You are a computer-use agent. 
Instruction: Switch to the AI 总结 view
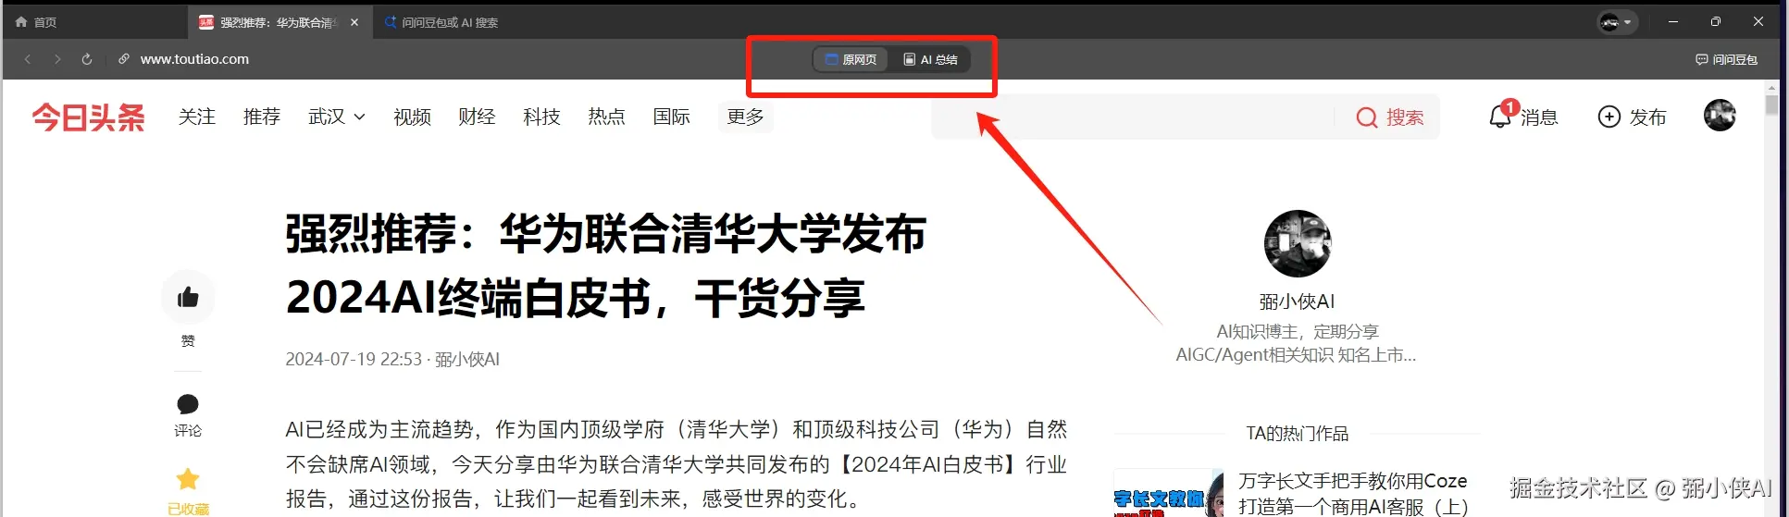pyautogui.click(x=931, y=59)
